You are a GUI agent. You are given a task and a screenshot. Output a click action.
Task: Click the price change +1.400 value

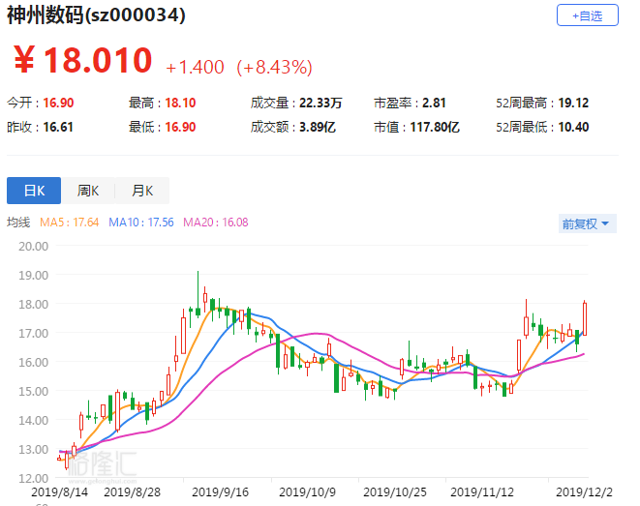tap(196, 68)
